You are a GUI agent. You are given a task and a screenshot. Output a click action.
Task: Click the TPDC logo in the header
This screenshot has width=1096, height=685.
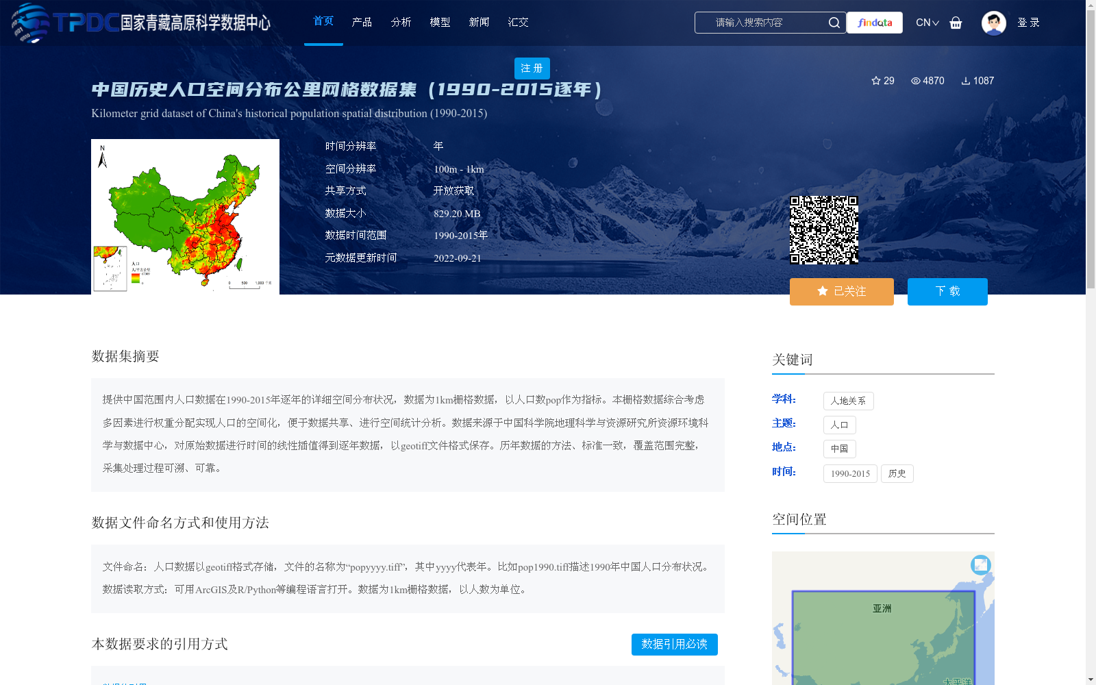(141, 23)
